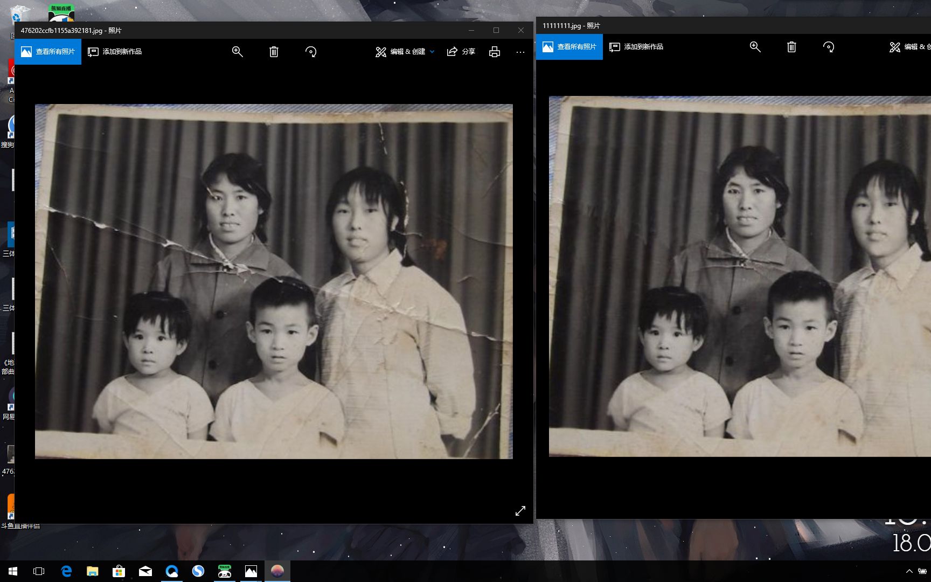Image resolution: width=931 pixels, height=582 pixels.
Task: Click the rotate icon in the right window
Action: (x=829, y=47)
